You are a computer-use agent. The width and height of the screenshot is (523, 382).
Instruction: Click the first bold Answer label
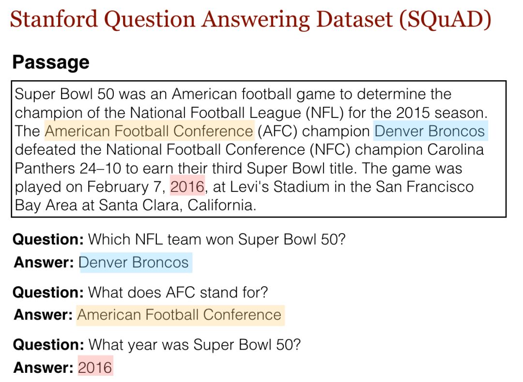[44, 263]
